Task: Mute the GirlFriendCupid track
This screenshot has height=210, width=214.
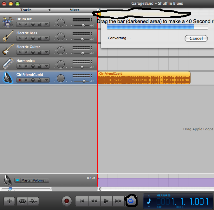Action: (26, 80)
